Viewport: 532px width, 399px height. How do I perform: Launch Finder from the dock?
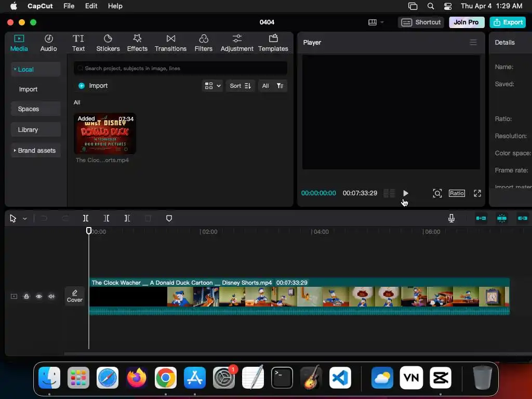pos(49,378)
